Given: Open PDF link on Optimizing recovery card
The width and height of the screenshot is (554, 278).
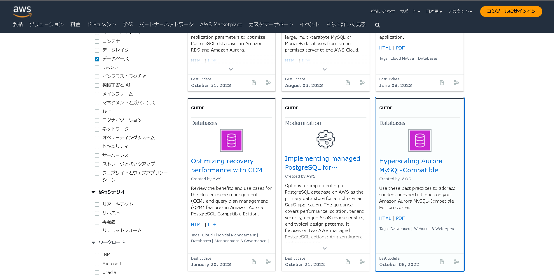Looking at the screenshot, I should (212, 225).
